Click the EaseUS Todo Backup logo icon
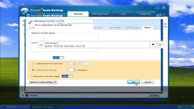Image resolution: width=194 pixels, height=109 pixels. pos(25,12)
